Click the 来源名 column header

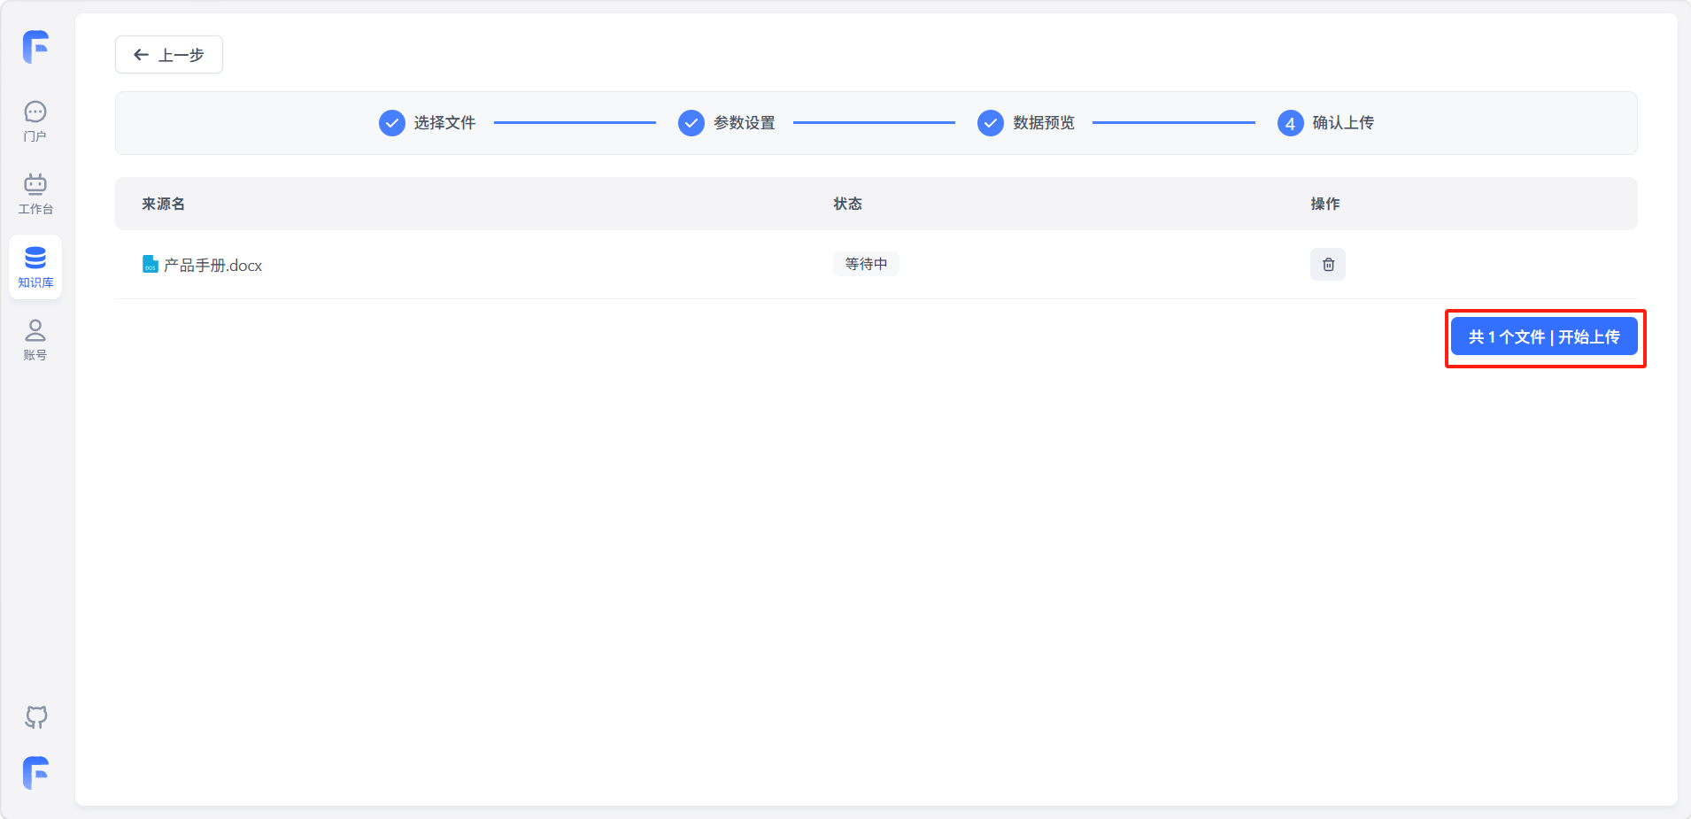click(164, 204)
